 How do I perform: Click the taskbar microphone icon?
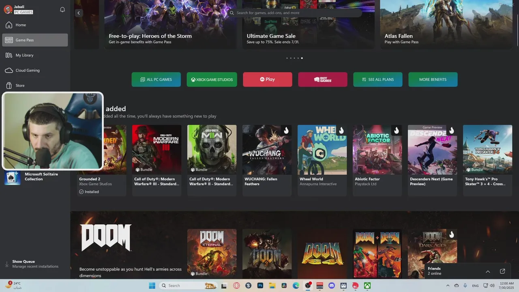pos(465,286)
